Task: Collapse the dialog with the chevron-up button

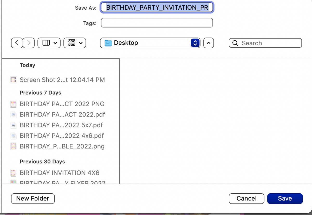Action: pos(209,43)
